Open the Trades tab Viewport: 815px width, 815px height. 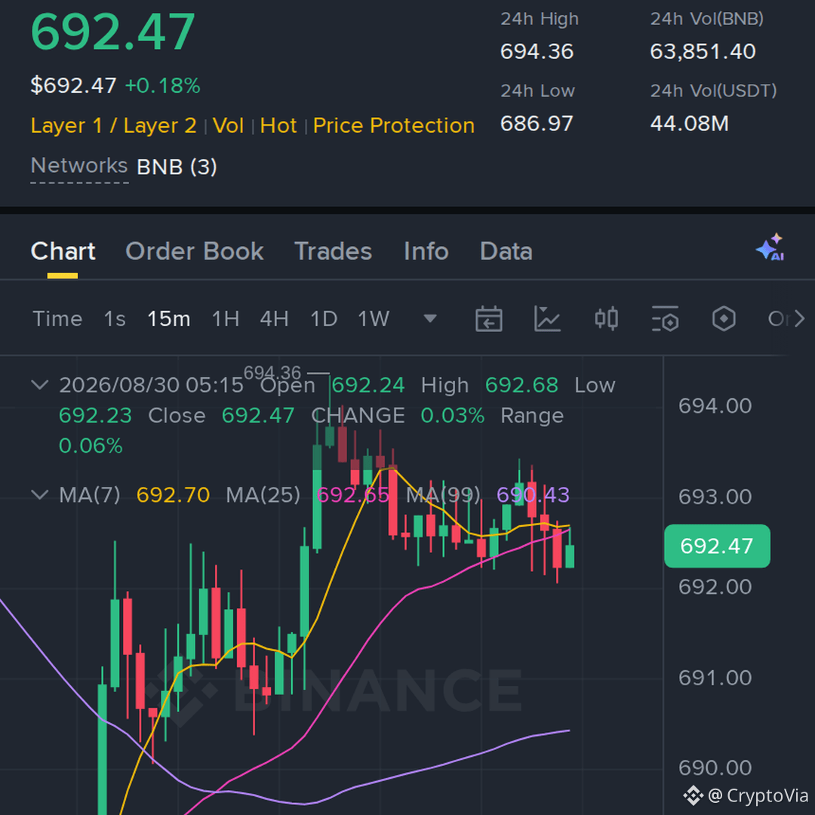coord(334,251)
